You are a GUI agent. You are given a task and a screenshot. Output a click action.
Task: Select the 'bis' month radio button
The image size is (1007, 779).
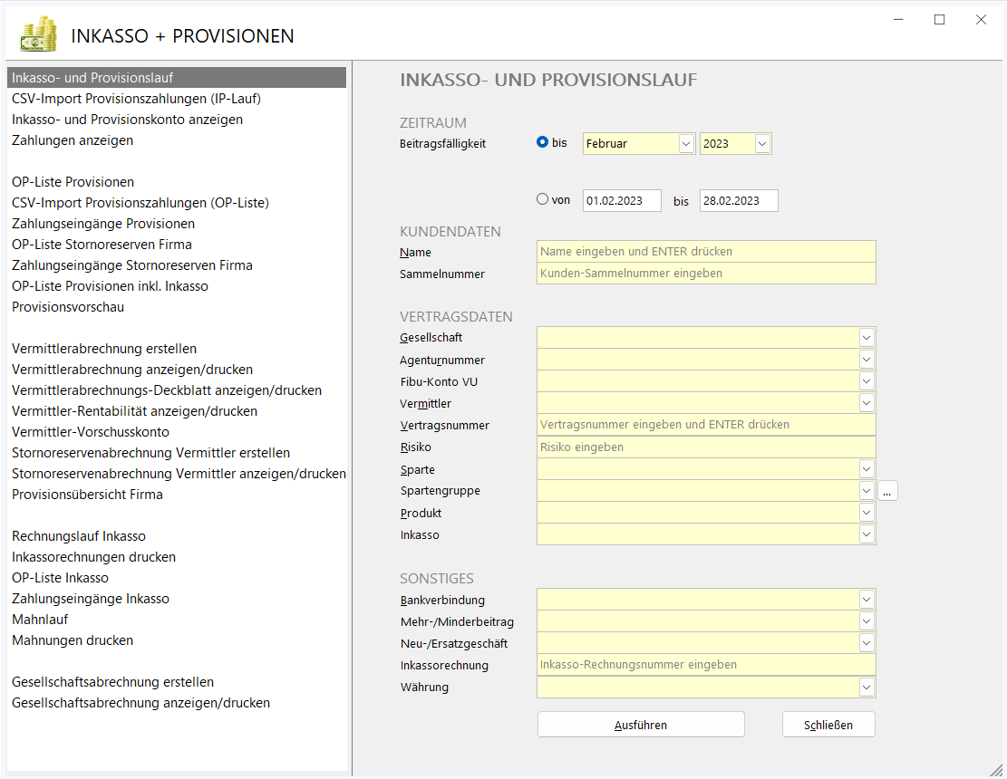tap(543, 142)
